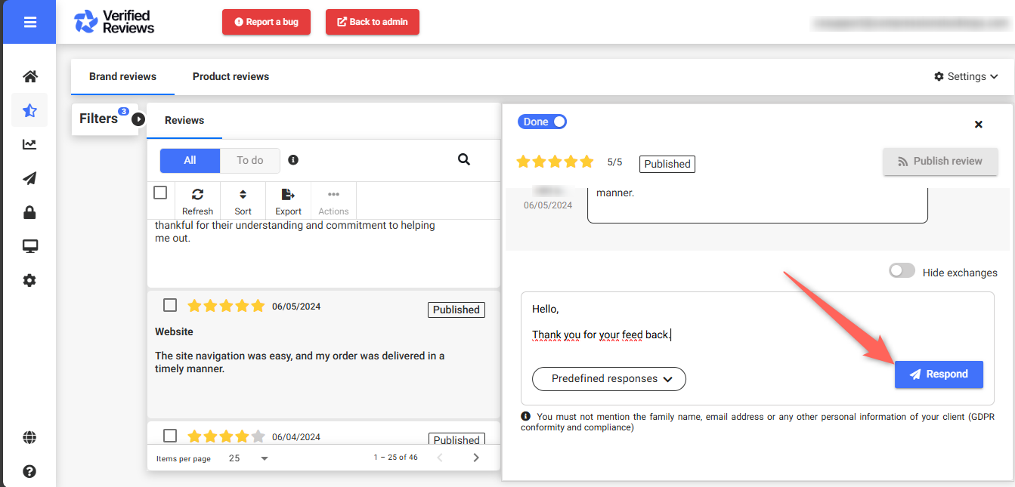
Task: Click the search magnifier in Reviews panel
Action: tap(464, 159)
